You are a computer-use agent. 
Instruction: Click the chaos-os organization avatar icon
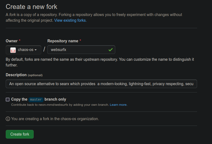tap(13, 50)
